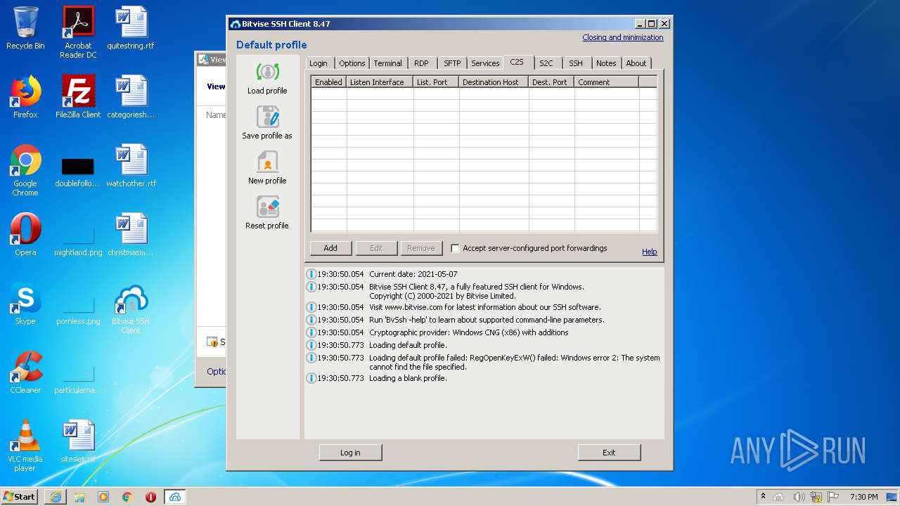Viewport: 900px width, 506px height.
Task: Click Listen Interface column header
Action: 380,82
